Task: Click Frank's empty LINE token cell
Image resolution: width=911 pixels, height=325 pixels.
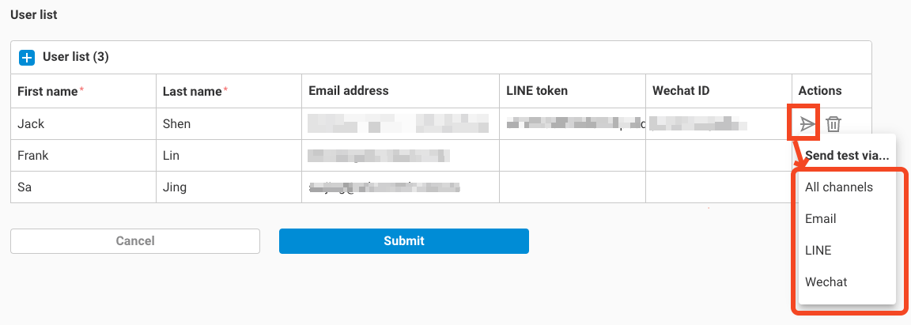Action: (573, 156)
